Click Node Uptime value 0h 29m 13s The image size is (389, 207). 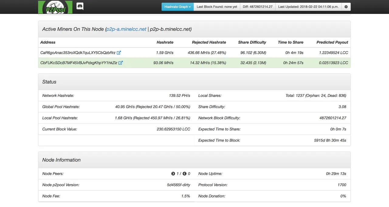pos(336,174)
